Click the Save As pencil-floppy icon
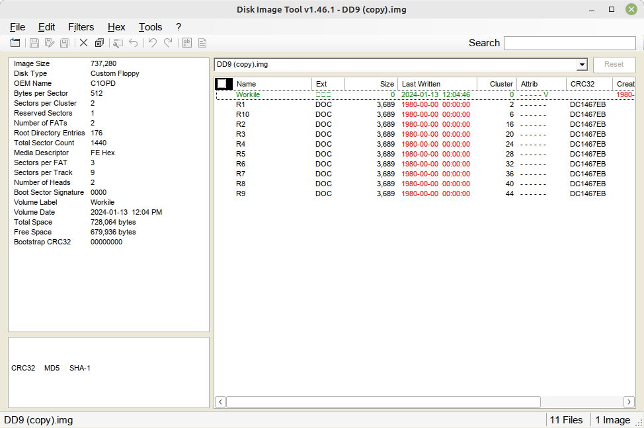644x428 pixels. click(50, 43)
